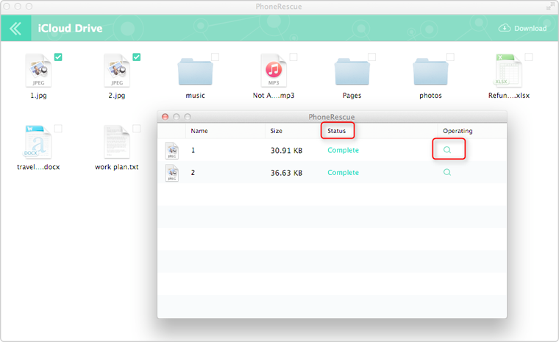Image resolution: width=559 pixels, height=342 pixels.
Task: Open the photos folder
Action: click(430, 72)
